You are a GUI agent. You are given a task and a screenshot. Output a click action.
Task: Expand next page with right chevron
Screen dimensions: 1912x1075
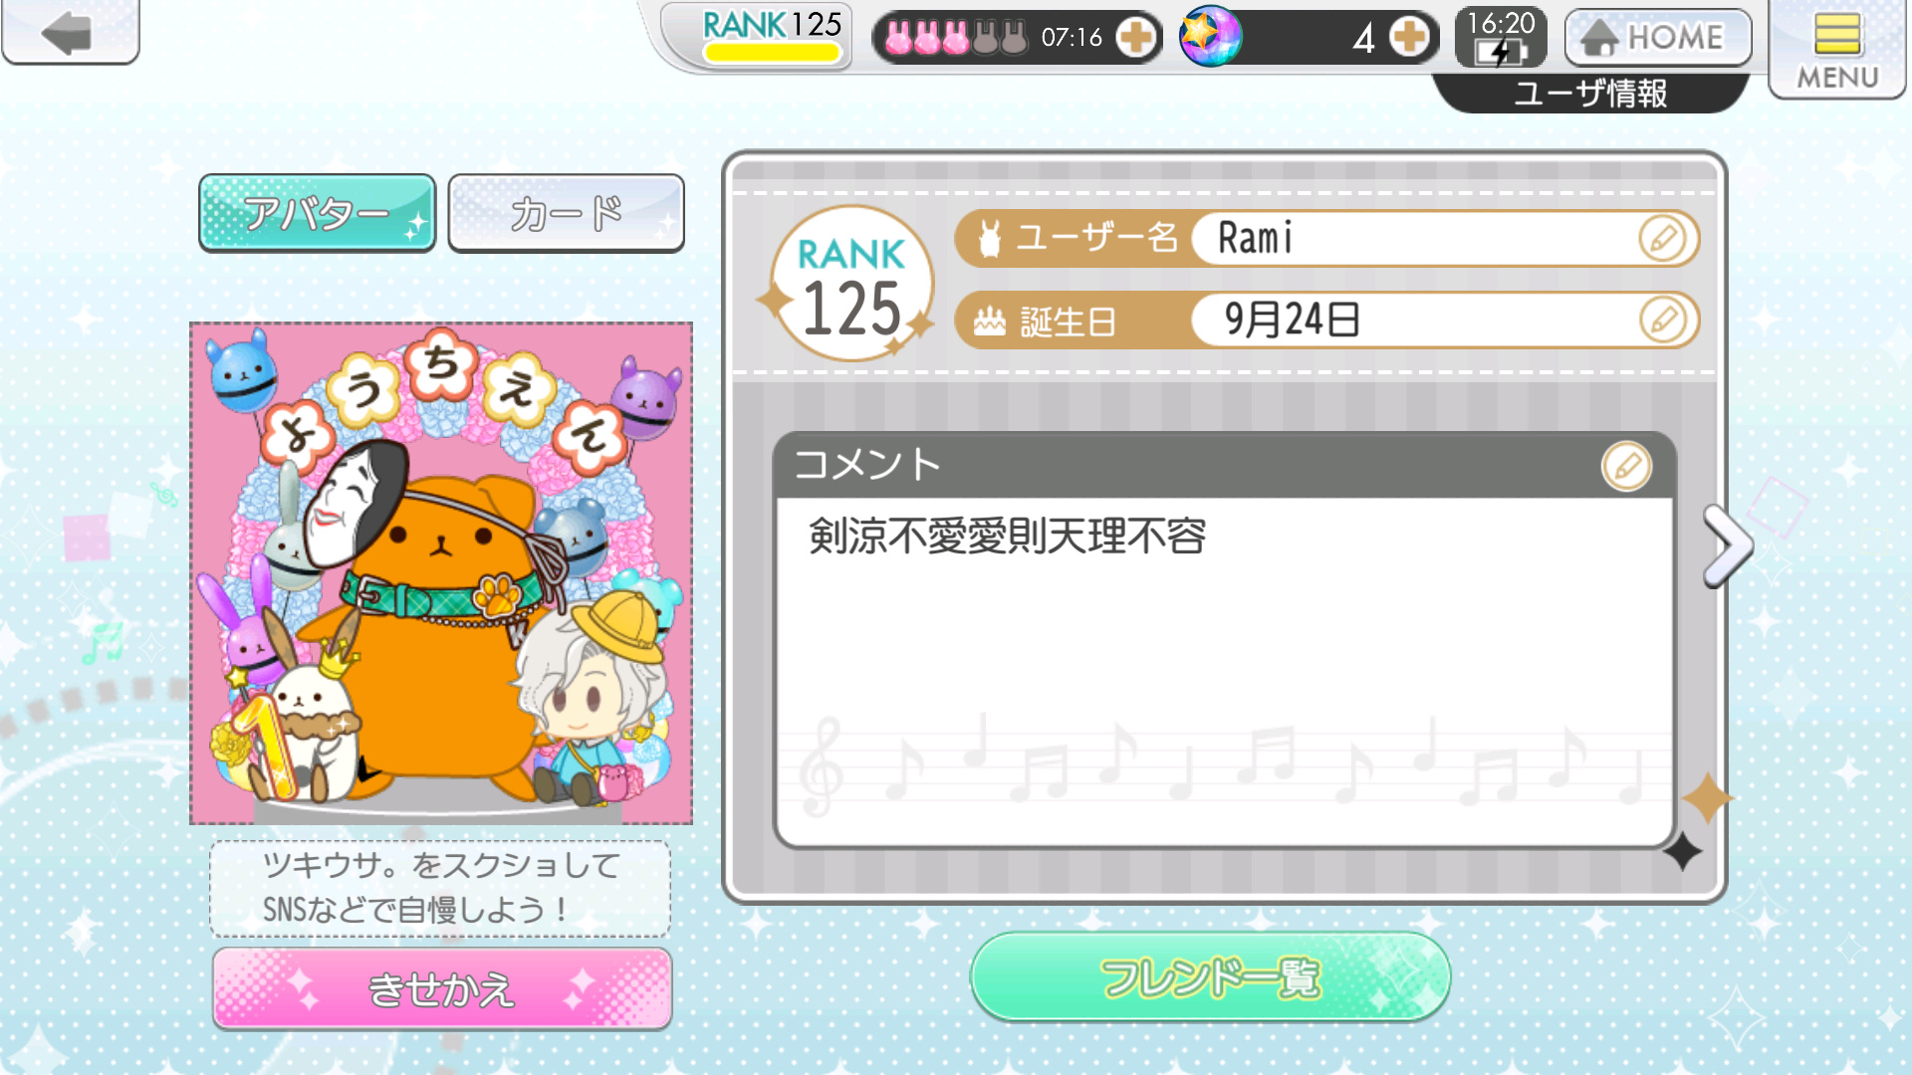coord(1728,545)
